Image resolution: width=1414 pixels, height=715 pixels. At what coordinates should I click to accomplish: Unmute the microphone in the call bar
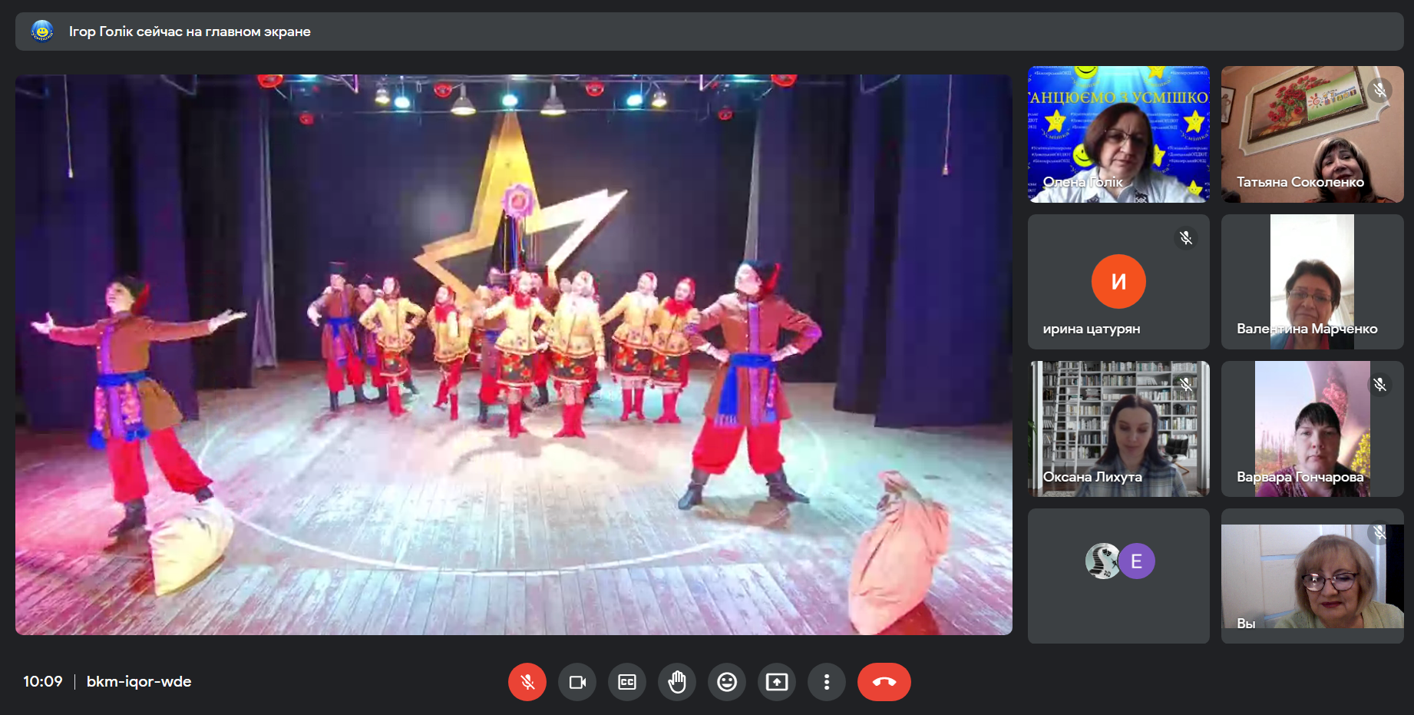tap(527, 682)
